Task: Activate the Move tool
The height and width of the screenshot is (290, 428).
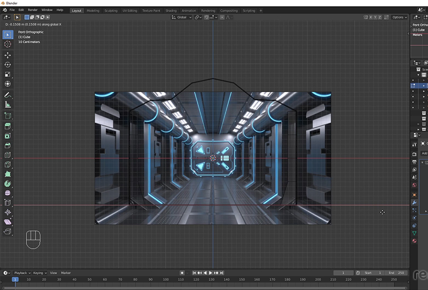Action: coord(8,55)
